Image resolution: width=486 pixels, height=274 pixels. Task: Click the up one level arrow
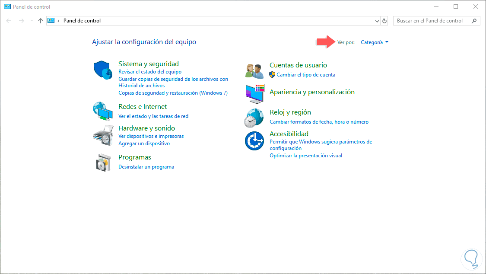(41, 21)
